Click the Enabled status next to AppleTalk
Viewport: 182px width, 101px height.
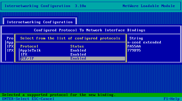(x=78, y=50)
